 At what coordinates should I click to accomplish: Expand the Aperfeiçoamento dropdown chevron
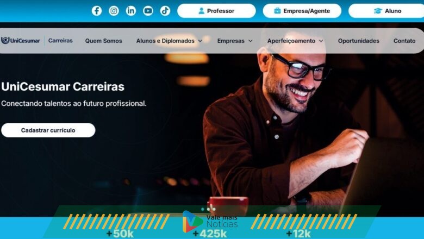321,41
